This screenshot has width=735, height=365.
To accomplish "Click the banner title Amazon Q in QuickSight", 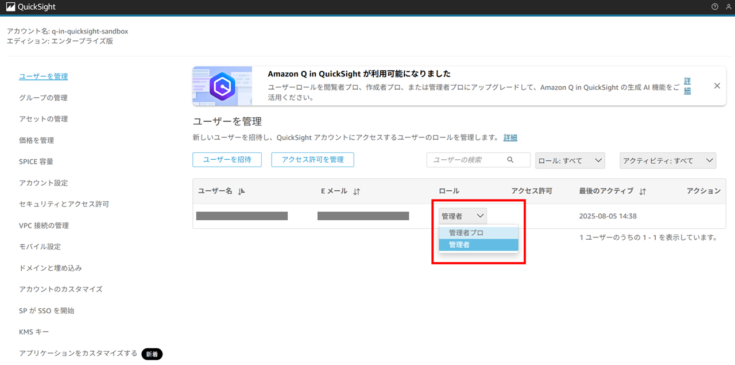I will coord(359,74).
